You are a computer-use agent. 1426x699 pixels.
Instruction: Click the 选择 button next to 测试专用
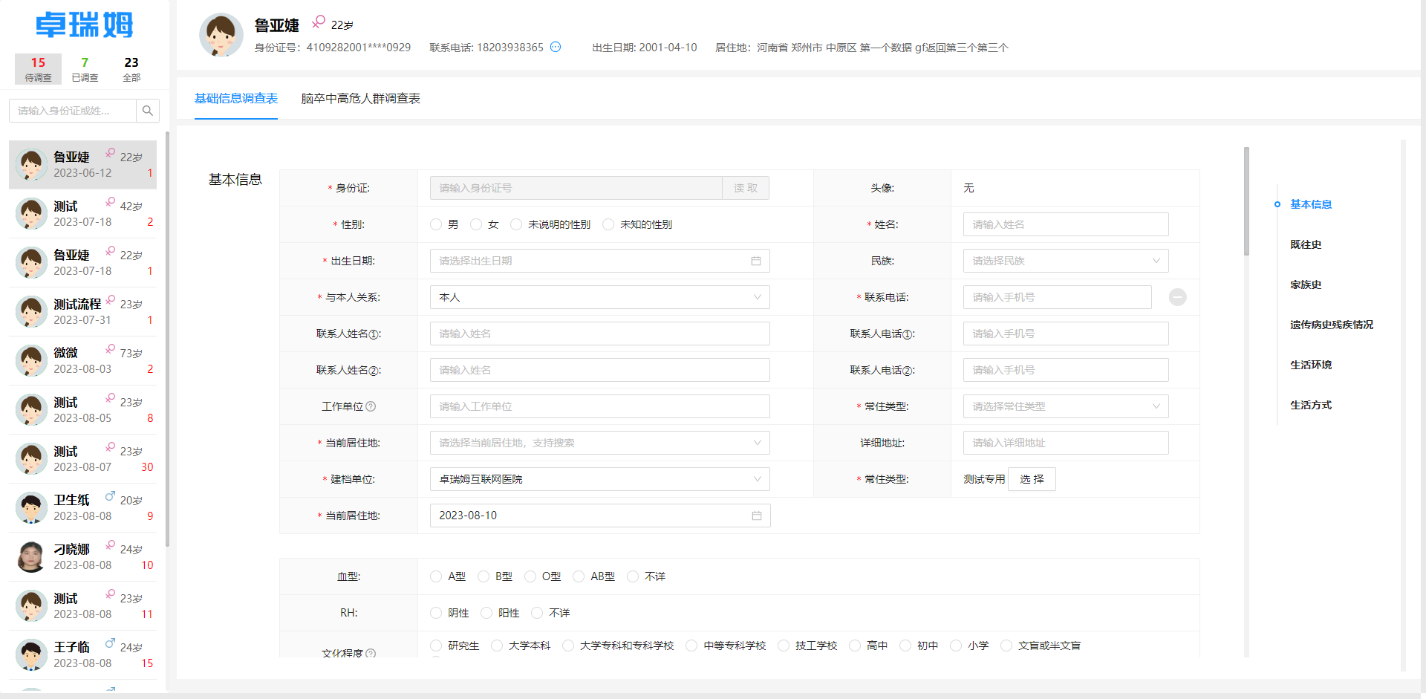(1032, 479)
